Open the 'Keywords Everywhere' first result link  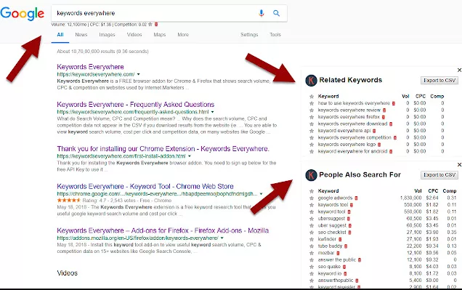click(x=90, y=67)
